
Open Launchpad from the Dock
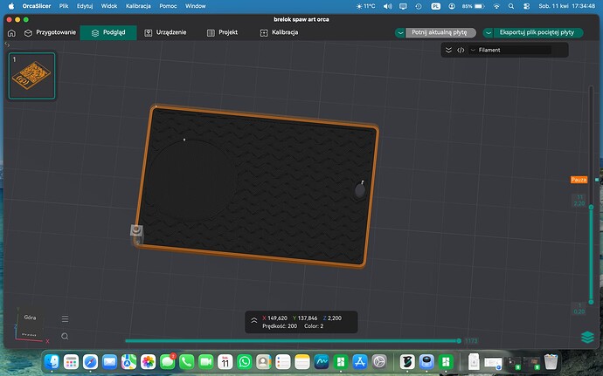(71, 362)
